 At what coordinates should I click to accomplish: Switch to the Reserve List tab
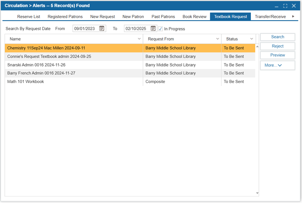coord(29,17)
